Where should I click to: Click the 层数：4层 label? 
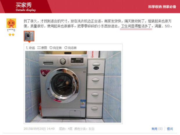point(66,129)
